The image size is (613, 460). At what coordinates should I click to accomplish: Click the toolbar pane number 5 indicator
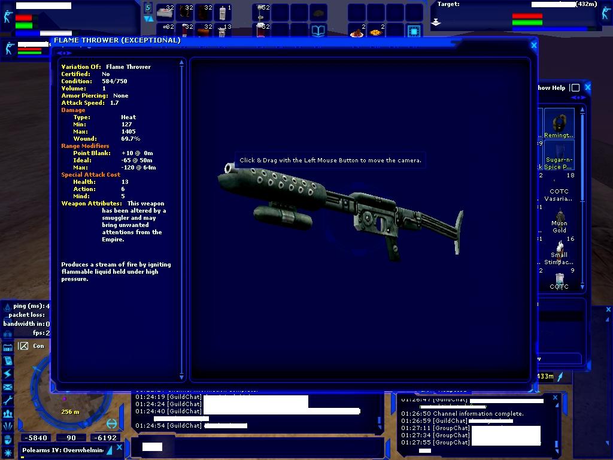(x=148, y=8)
